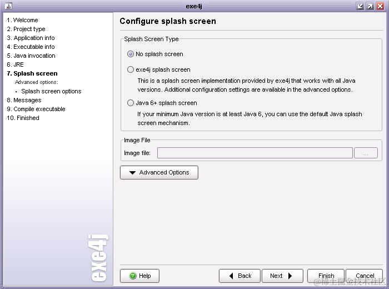Go to step 8. Messages
This screenshot has height=289, width=389.
[24, 100]
